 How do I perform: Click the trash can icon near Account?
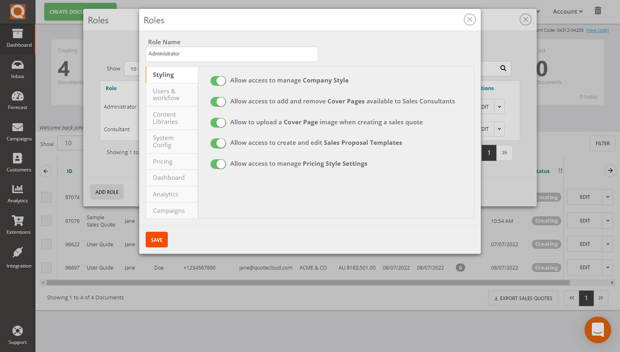pos(598,11)
